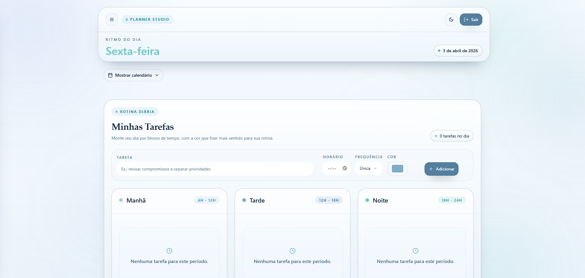Click the clock icon in Manhã empty state
The height and width of the screenshot is (278, 585).
[x=169, y=251]
